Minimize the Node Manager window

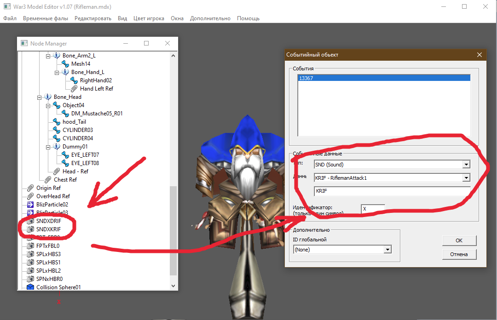coord(126,43)
